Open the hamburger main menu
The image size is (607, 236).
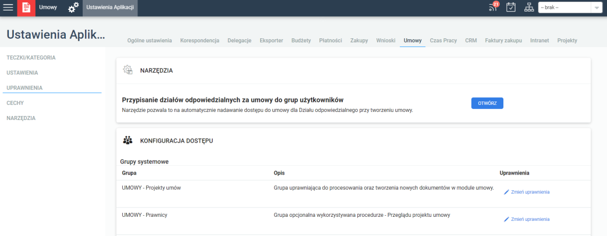coord(8,8)
